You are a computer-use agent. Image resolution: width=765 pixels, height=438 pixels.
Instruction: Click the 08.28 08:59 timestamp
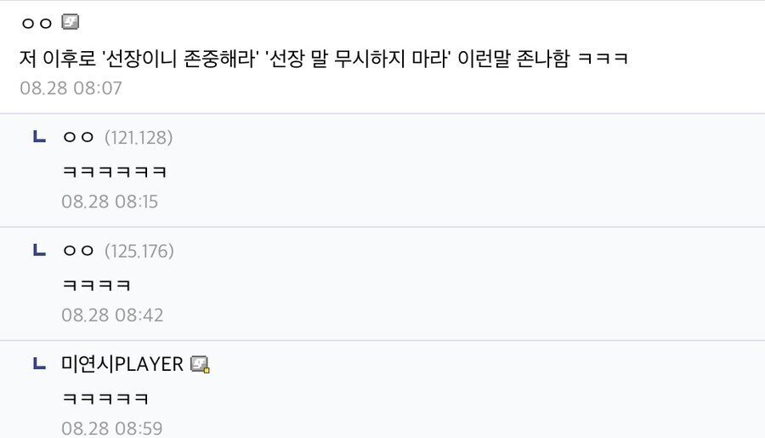110,428
